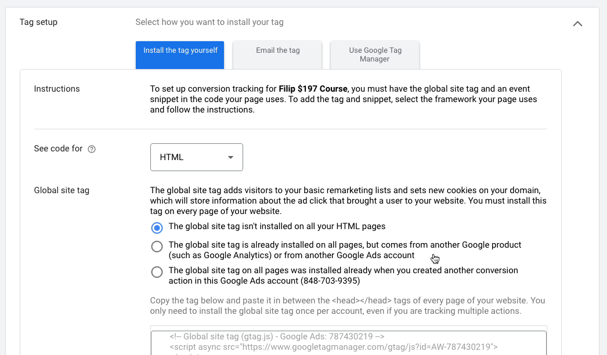Open the HTML framework dropdown

pos(196,157)
